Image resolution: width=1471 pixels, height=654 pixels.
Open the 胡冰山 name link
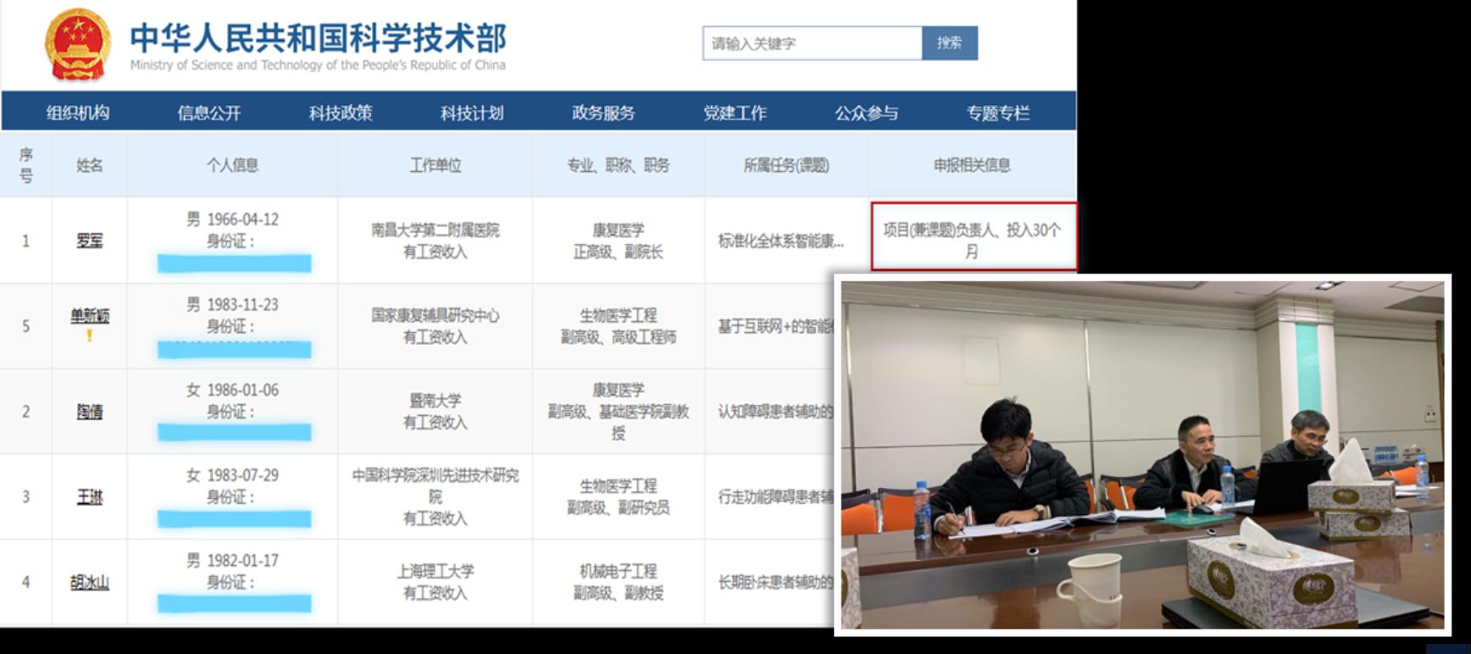tap(89, 582)
